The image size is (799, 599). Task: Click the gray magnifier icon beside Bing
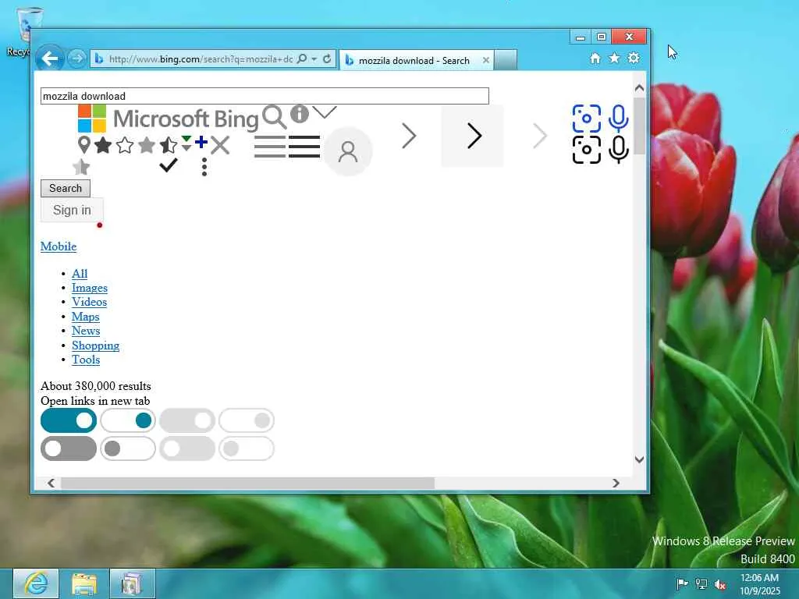(274, 117)
